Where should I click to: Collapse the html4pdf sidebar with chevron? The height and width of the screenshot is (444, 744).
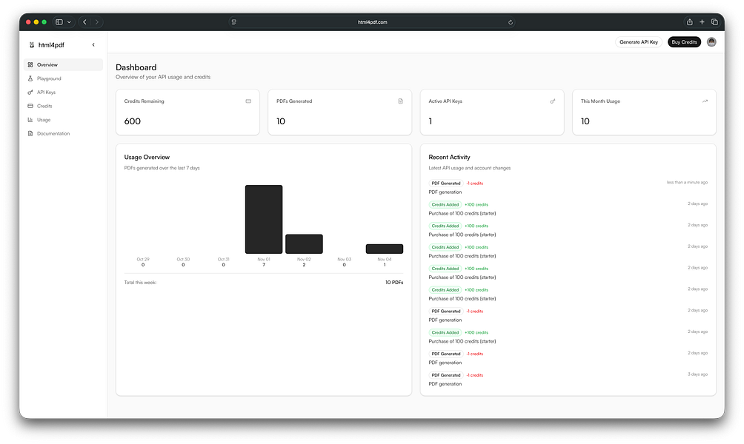click(x=93, y=44)
